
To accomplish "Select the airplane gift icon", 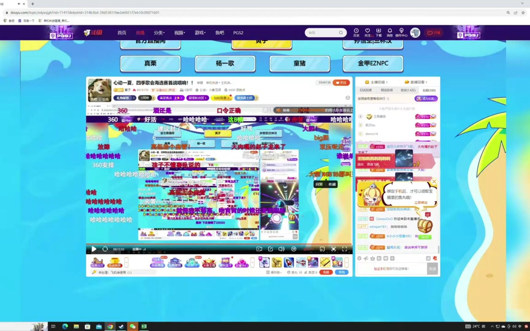I will point(301,262).
